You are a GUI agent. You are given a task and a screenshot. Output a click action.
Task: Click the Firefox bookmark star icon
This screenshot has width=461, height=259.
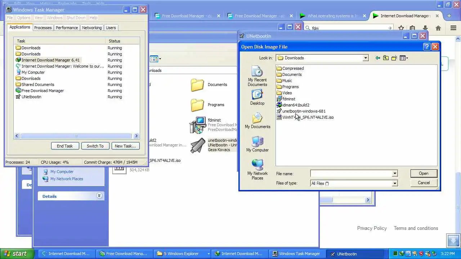(x=401, y=28)
